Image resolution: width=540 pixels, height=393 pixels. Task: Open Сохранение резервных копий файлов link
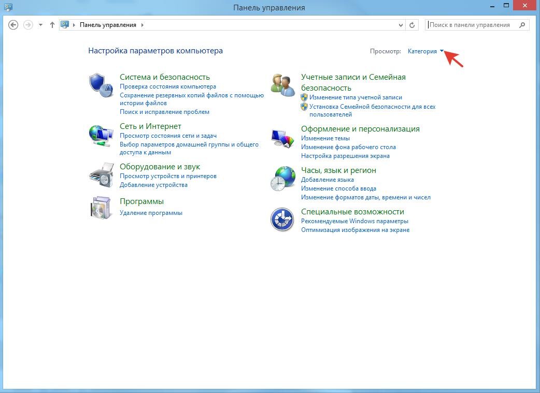(x=191, y=99)
